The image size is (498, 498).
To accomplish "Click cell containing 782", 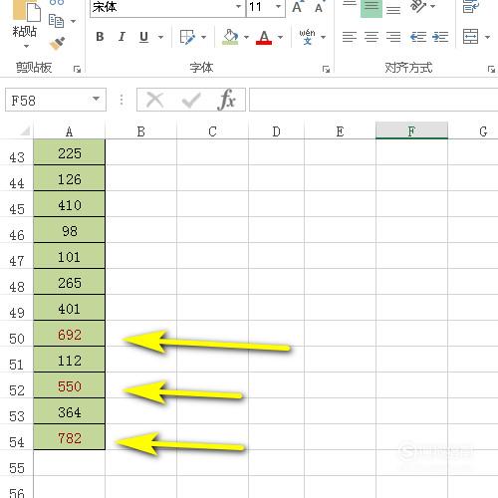I will pos(70,437).
